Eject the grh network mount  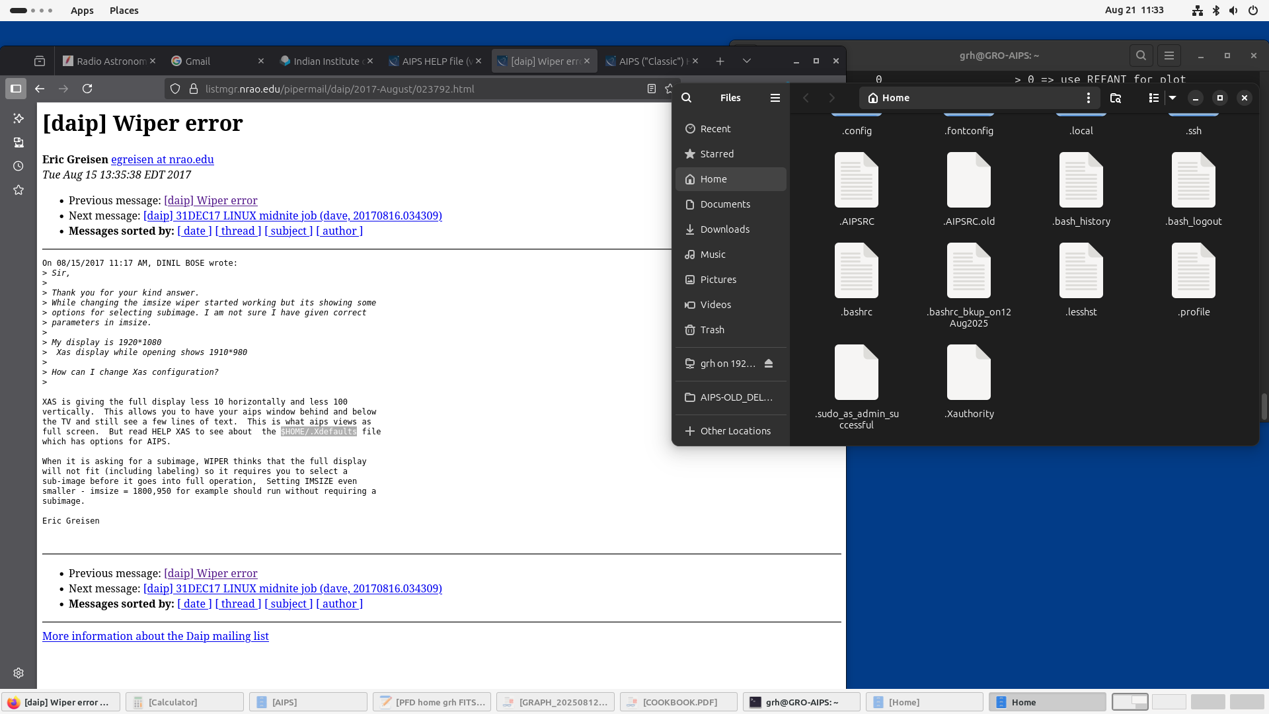[x=768, y=364]
